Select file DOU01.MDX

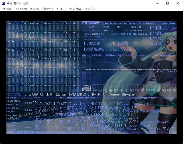12,115
